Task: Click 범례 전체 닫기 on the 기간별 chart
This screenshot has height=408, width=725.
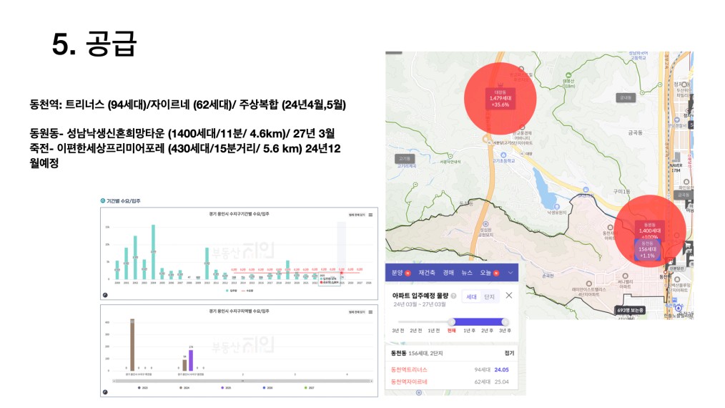Action: [x=357, y=215]
